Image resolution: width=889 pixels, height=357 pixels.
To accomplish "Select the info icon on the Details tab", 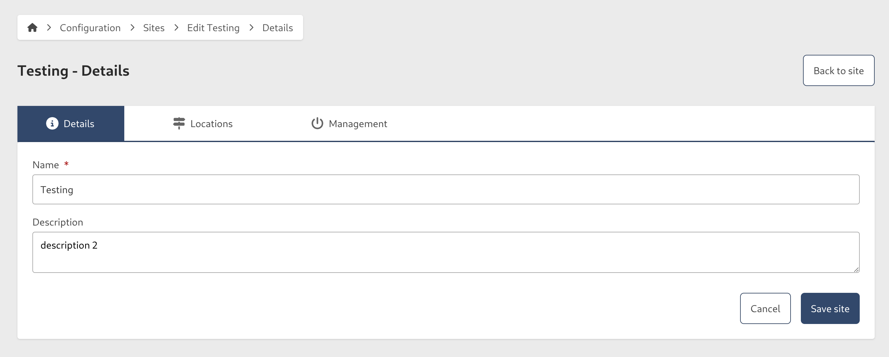I will tap(52, 124).
